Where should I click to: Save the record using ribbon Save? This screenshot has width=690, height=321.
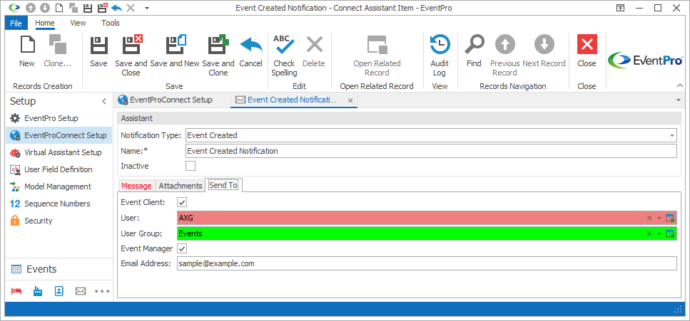coord(98,51)
